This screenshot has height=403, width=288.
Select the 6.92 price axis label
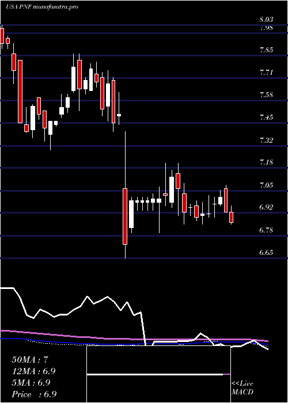click(x=266, y=207)
